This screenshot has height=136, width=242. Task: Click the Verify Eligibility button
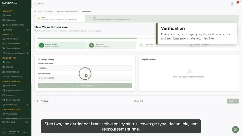(85, 86)
